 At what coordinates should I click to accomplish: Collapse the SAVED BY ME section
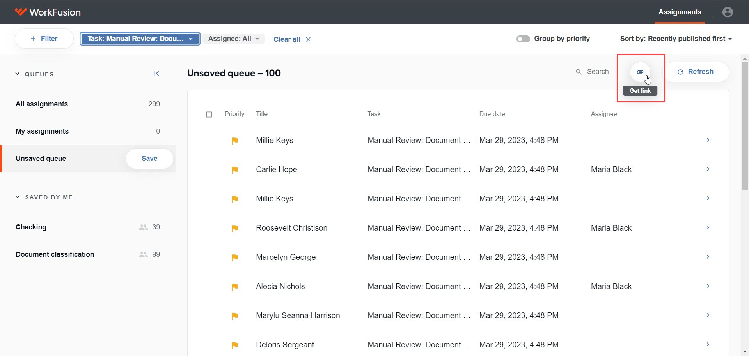point(17,197)
